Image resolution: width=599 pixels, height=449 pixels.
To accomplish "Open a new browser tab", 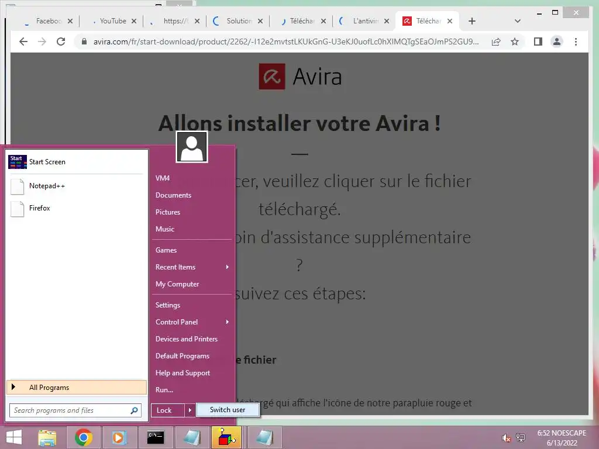I will [472, 21].
